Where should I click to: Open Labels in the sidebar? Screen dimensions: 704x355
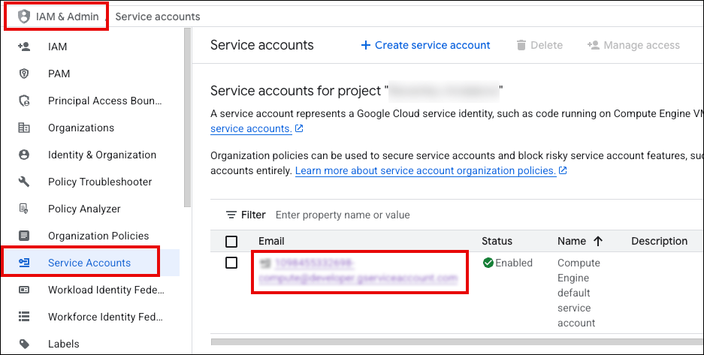(x=63, y=344)
